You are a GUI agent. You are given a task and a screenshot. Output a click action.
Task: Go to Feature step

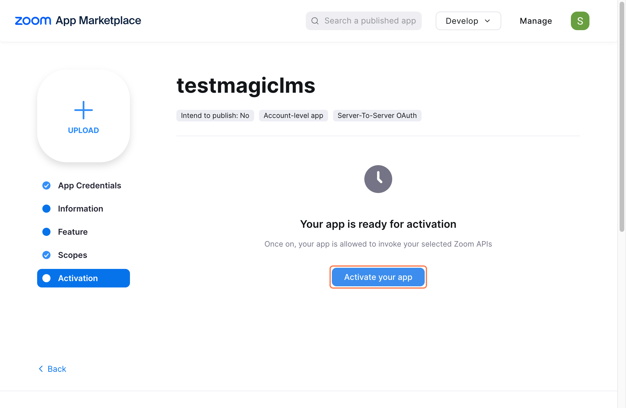pyautogui.click(x=84, y=232)
